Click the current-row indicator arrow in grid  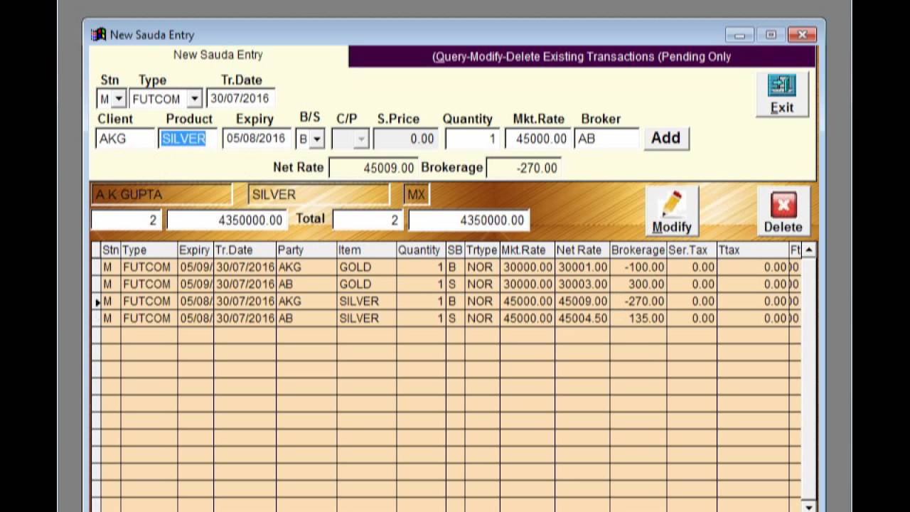(x=97, y=302)
